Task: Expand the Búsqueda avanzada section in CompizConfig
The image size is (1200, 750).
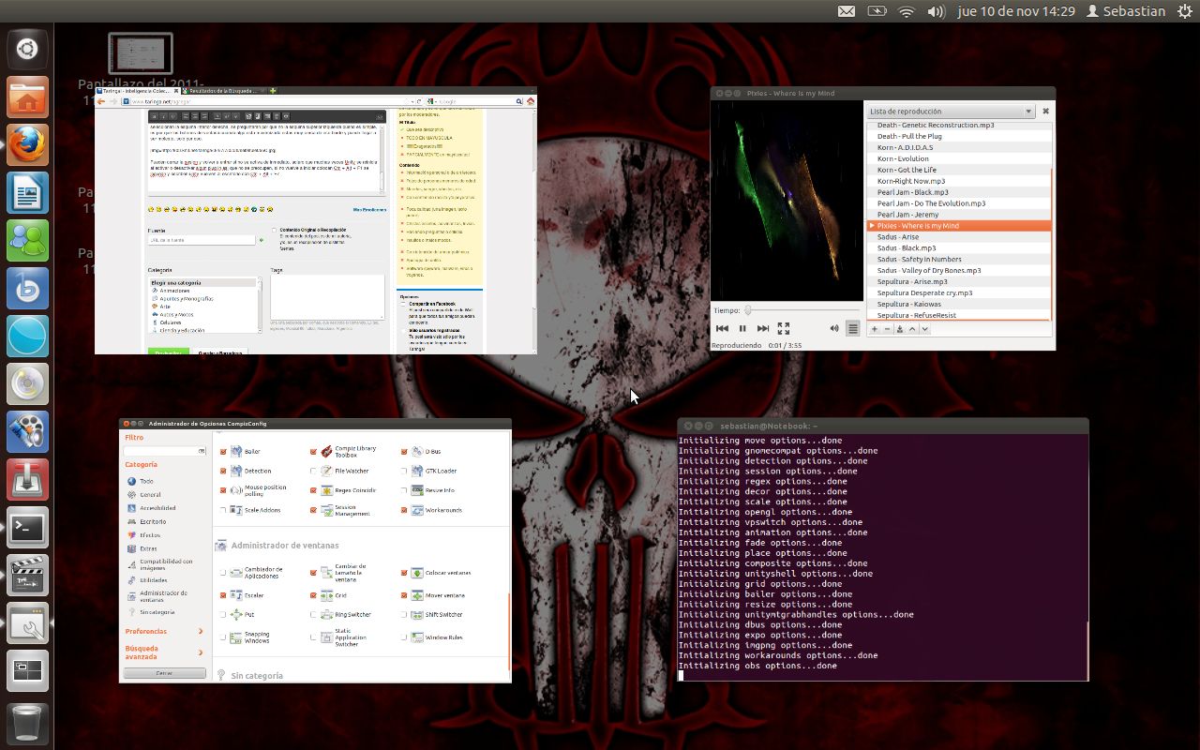Action: click(x=164, y=652)
